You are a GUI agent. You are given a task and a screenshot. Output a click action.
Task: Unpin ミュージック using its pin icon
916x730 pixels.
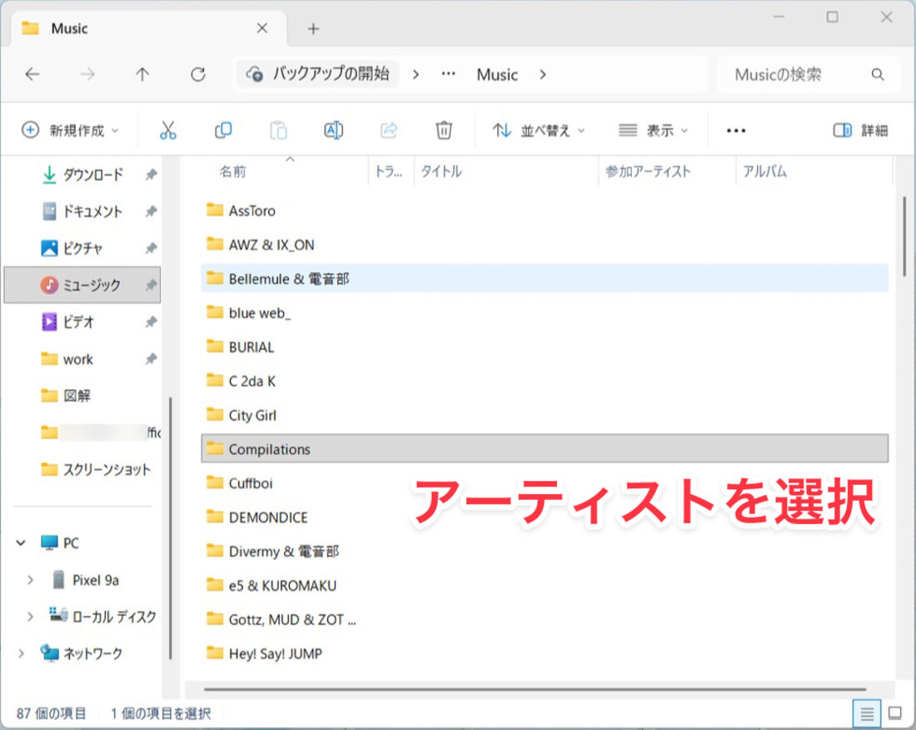pyautogui.click(x=152, y=285)
